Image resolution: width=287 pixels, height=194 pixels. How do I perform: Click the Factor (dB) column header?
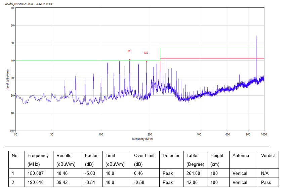click(x=92, y=160)
